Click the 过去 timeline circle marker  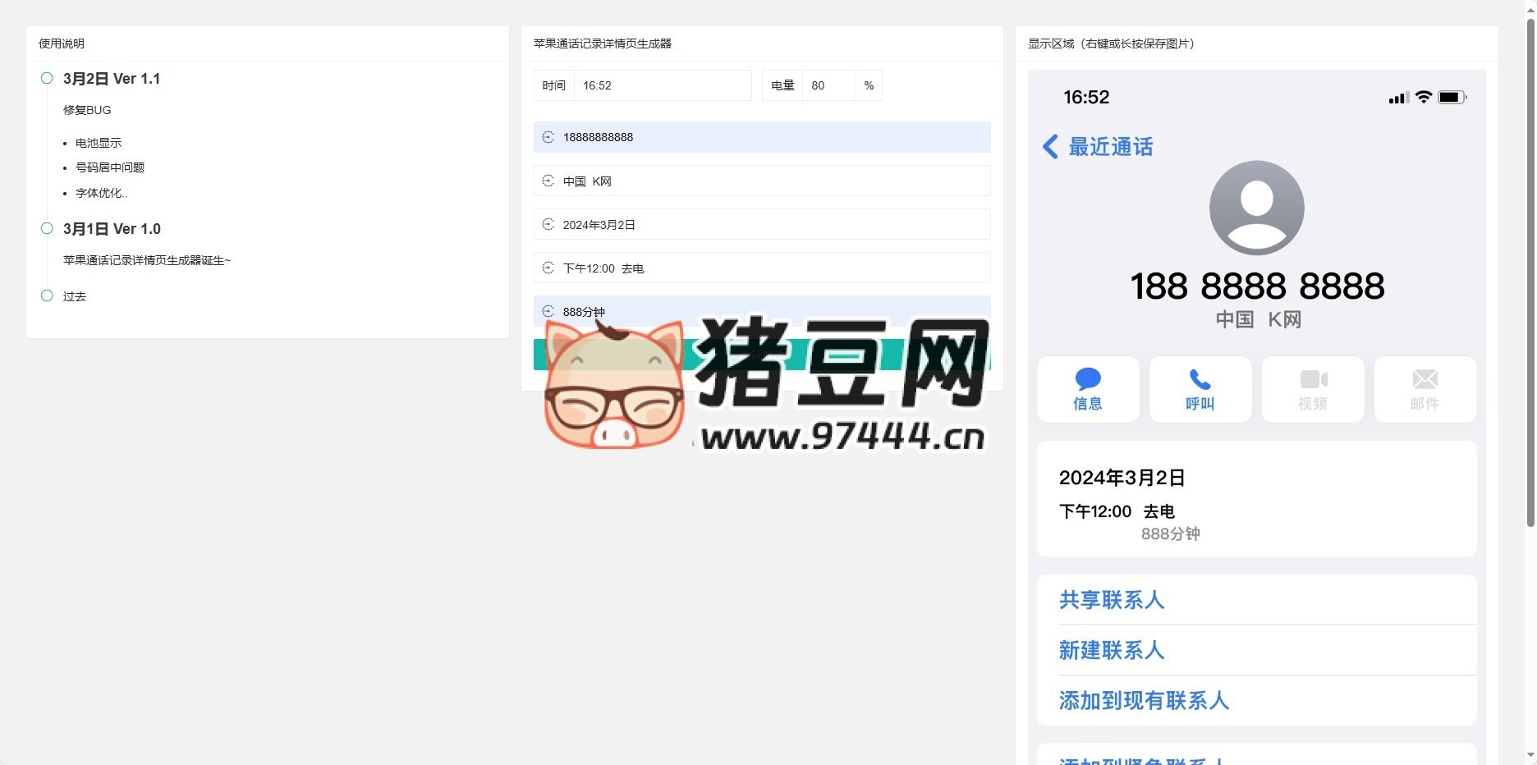click(47, 295)
